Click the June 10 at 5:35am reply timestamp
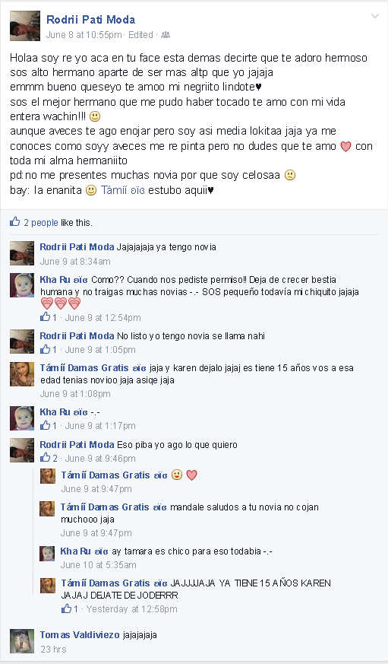388x664 pixels. 98,564
